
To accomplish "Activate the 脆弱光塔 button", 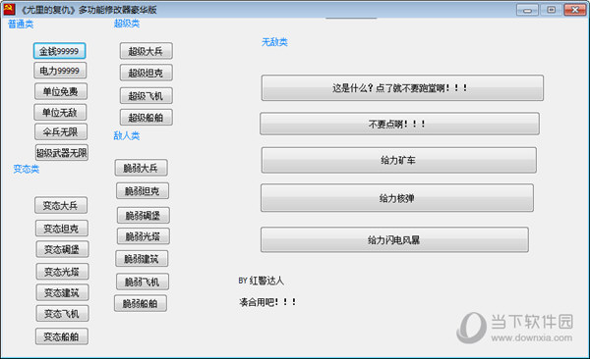I will pos(144,236).
